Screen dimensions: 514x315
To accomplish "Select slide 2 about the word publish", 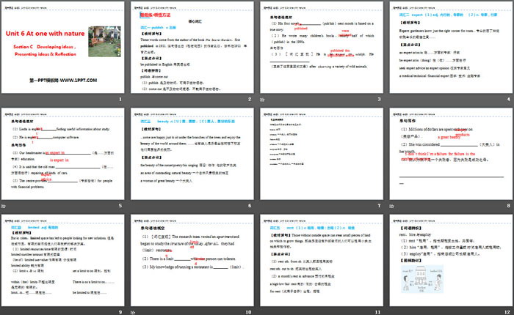I will (x=192, y=48).
